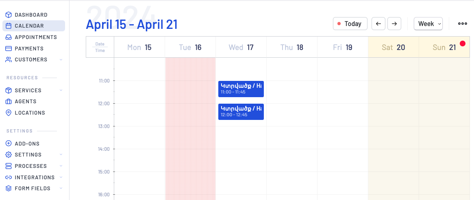
Task: Go to next week with right arrow
Action: click(394, 24)
